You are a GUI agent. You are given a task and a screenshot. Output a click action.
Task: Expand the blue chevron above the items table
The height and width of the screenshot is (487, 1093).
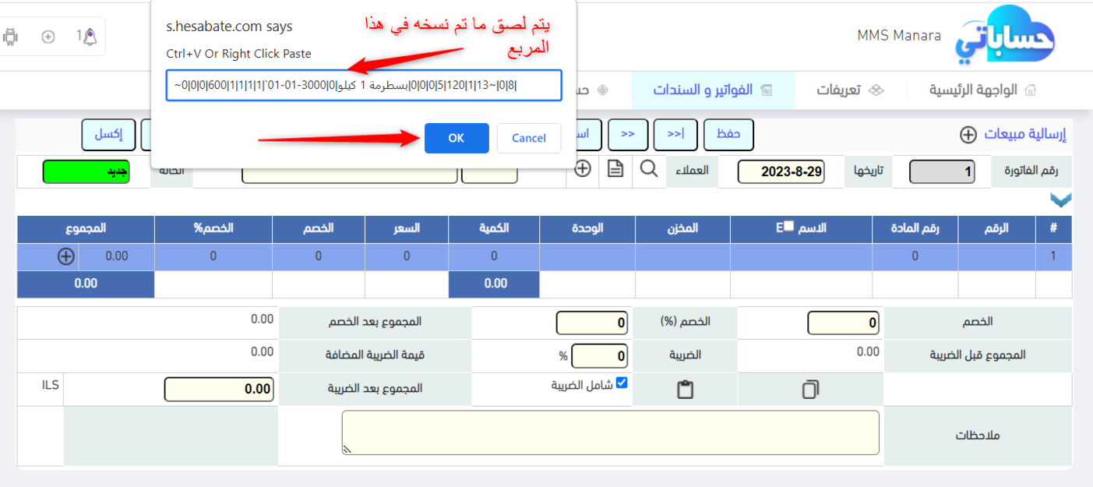[x=1060, y=201]
